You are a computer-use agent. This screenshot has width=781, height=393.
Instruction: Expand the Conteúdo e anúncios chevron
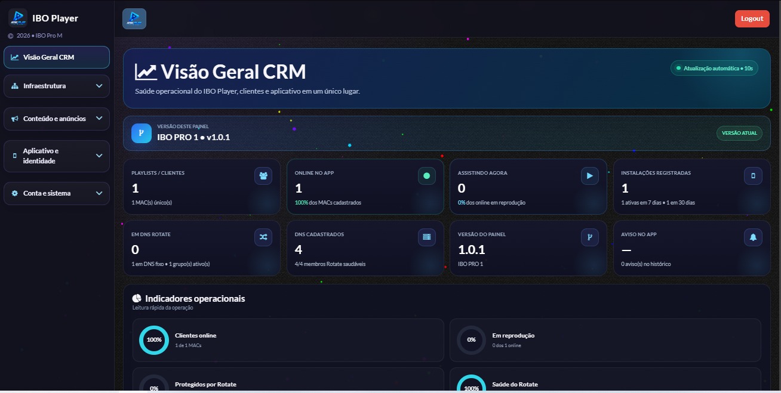pyautogui.click(x=99, y=119)
